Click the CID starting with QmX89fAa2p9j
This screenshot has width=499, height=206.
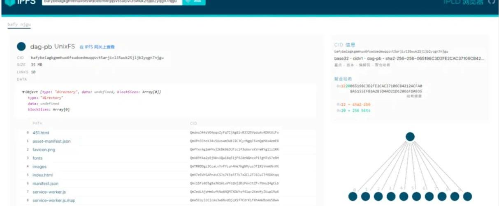click(x=234, y=158)
